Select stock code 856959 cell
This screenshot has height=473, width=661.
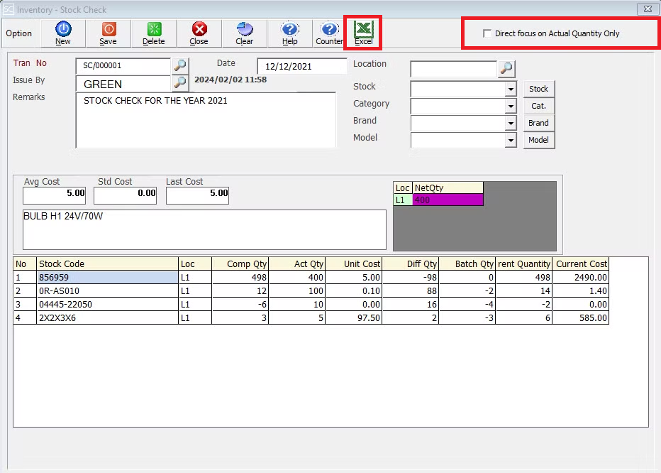(108, 278)
